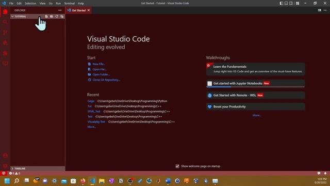Open the Customize Layout button
The width and height of the screenshot is (330, 186).
(x=298, y=3)
